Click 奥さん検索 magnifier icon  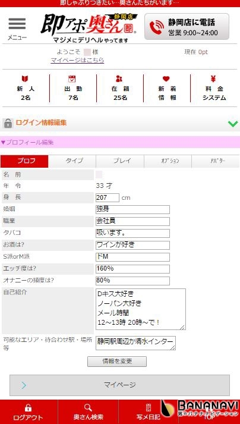coord(88,407)
